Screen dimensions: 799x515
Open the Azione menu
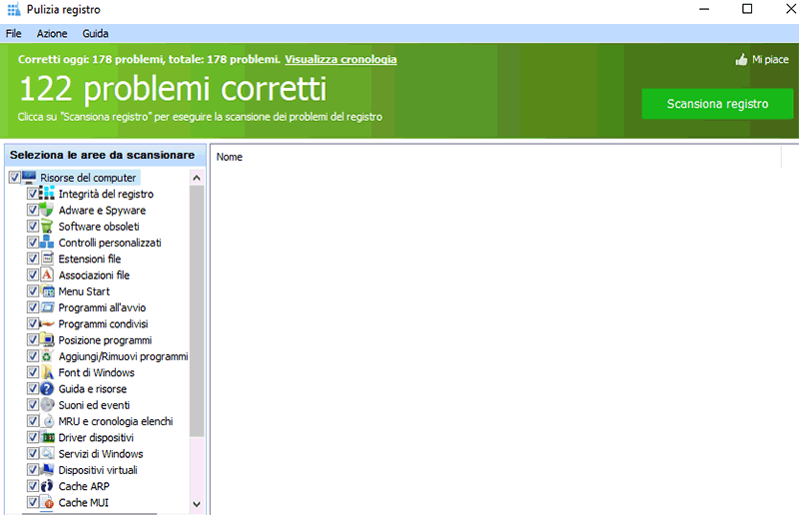[x=52, y=34]
